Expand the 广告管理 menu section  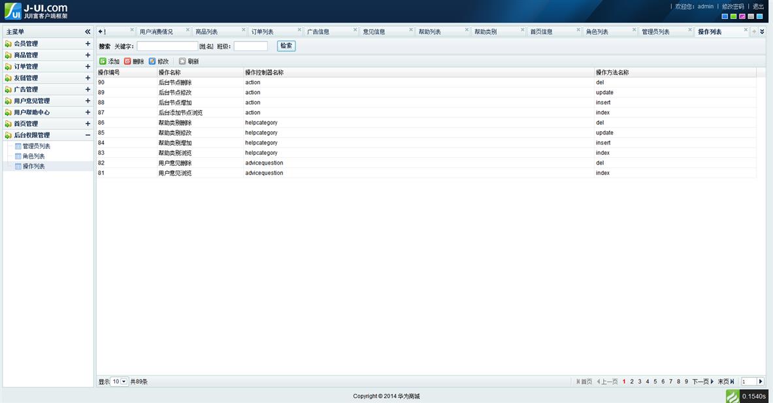(88, 89)
